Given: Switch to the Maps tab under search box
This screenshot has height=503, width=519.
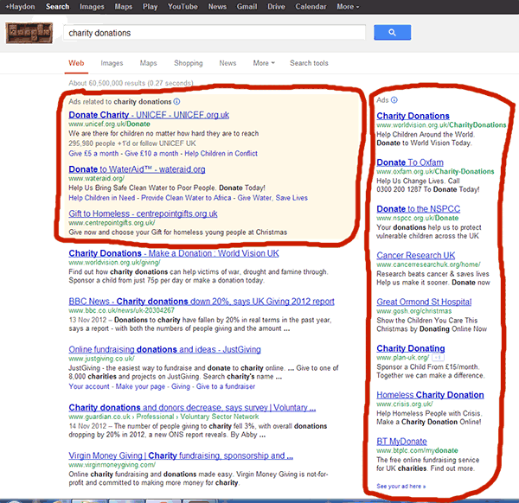Looking at the screenshot, I should (x=148, y=63).
